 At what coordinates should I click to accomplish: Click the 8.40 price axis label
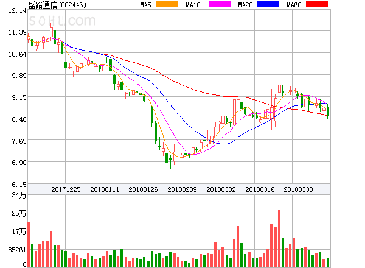(19, 119)
